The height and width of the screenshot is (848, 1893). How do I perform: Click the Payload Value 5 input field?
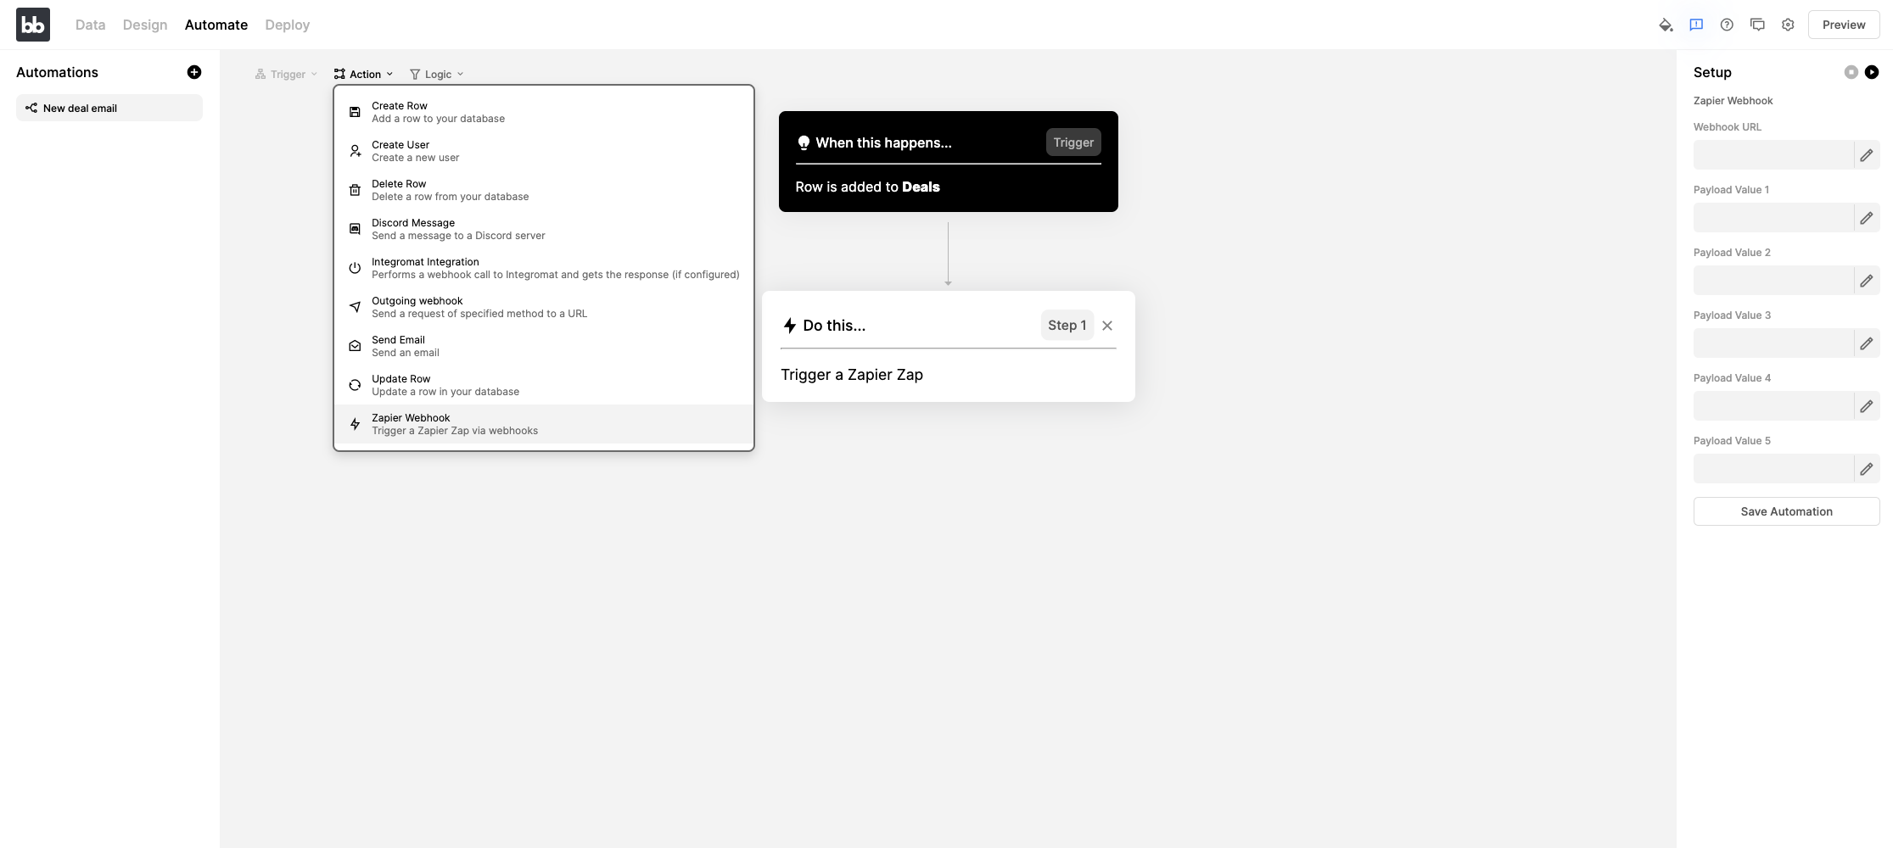tap(1773, 469)
